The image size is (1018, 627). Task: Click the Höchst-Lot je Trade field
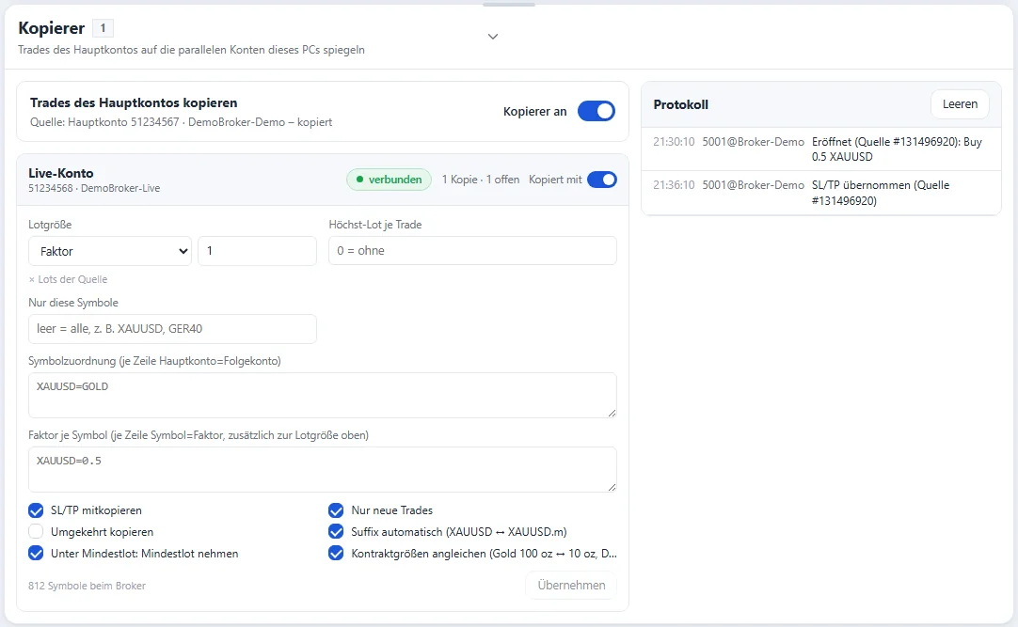pyautogui.click(x=472, y=251)
